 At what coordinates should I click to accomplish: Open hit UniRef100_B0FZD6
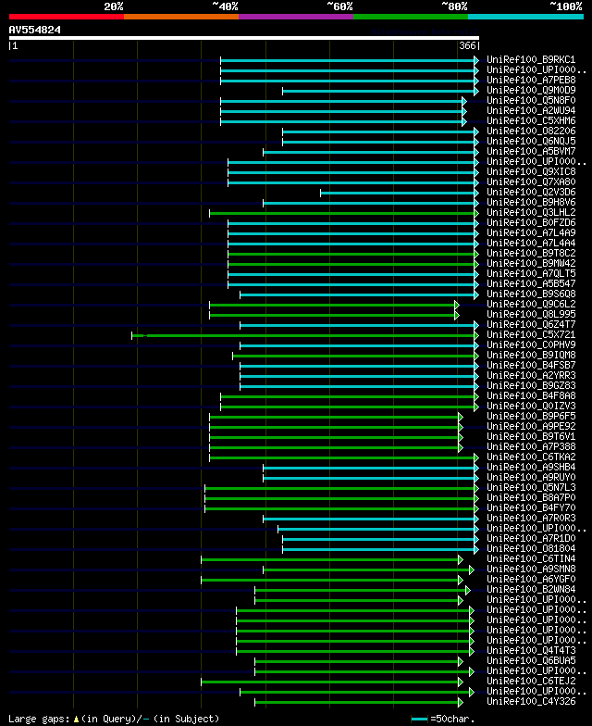coord(531,222)
